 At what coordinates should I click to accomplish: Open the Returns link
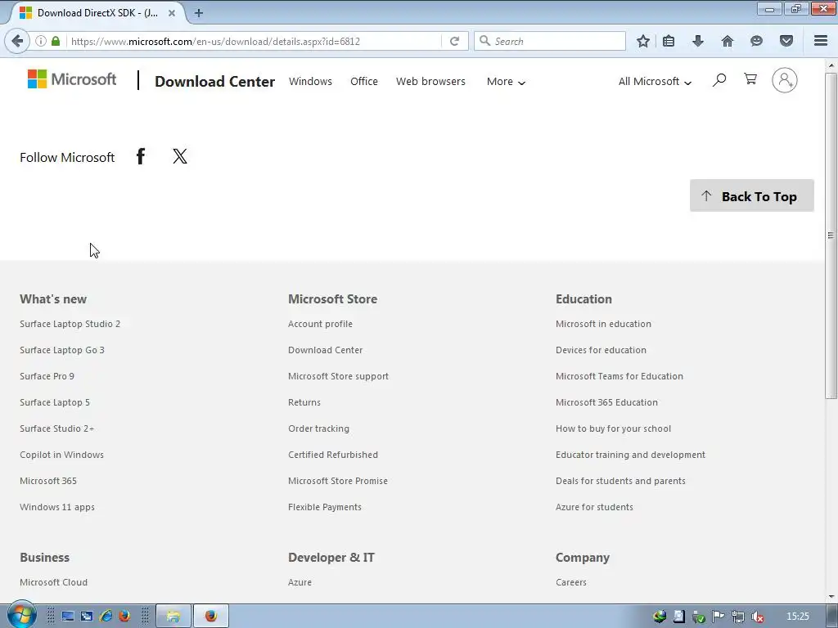304,402
